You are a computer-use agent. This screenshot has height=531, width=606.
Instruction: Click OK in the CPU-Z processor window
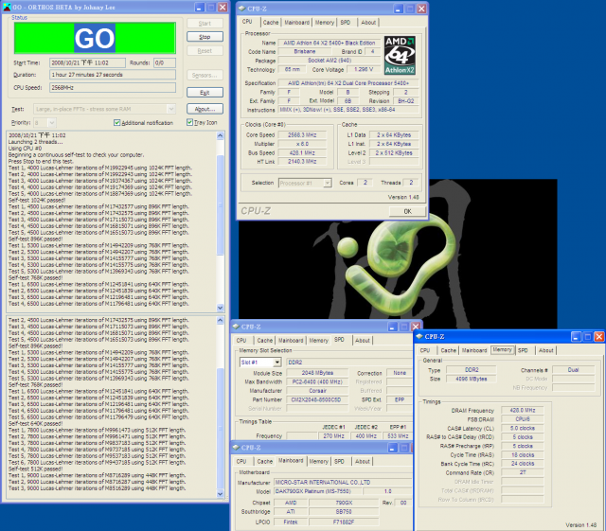coord(407,211)
